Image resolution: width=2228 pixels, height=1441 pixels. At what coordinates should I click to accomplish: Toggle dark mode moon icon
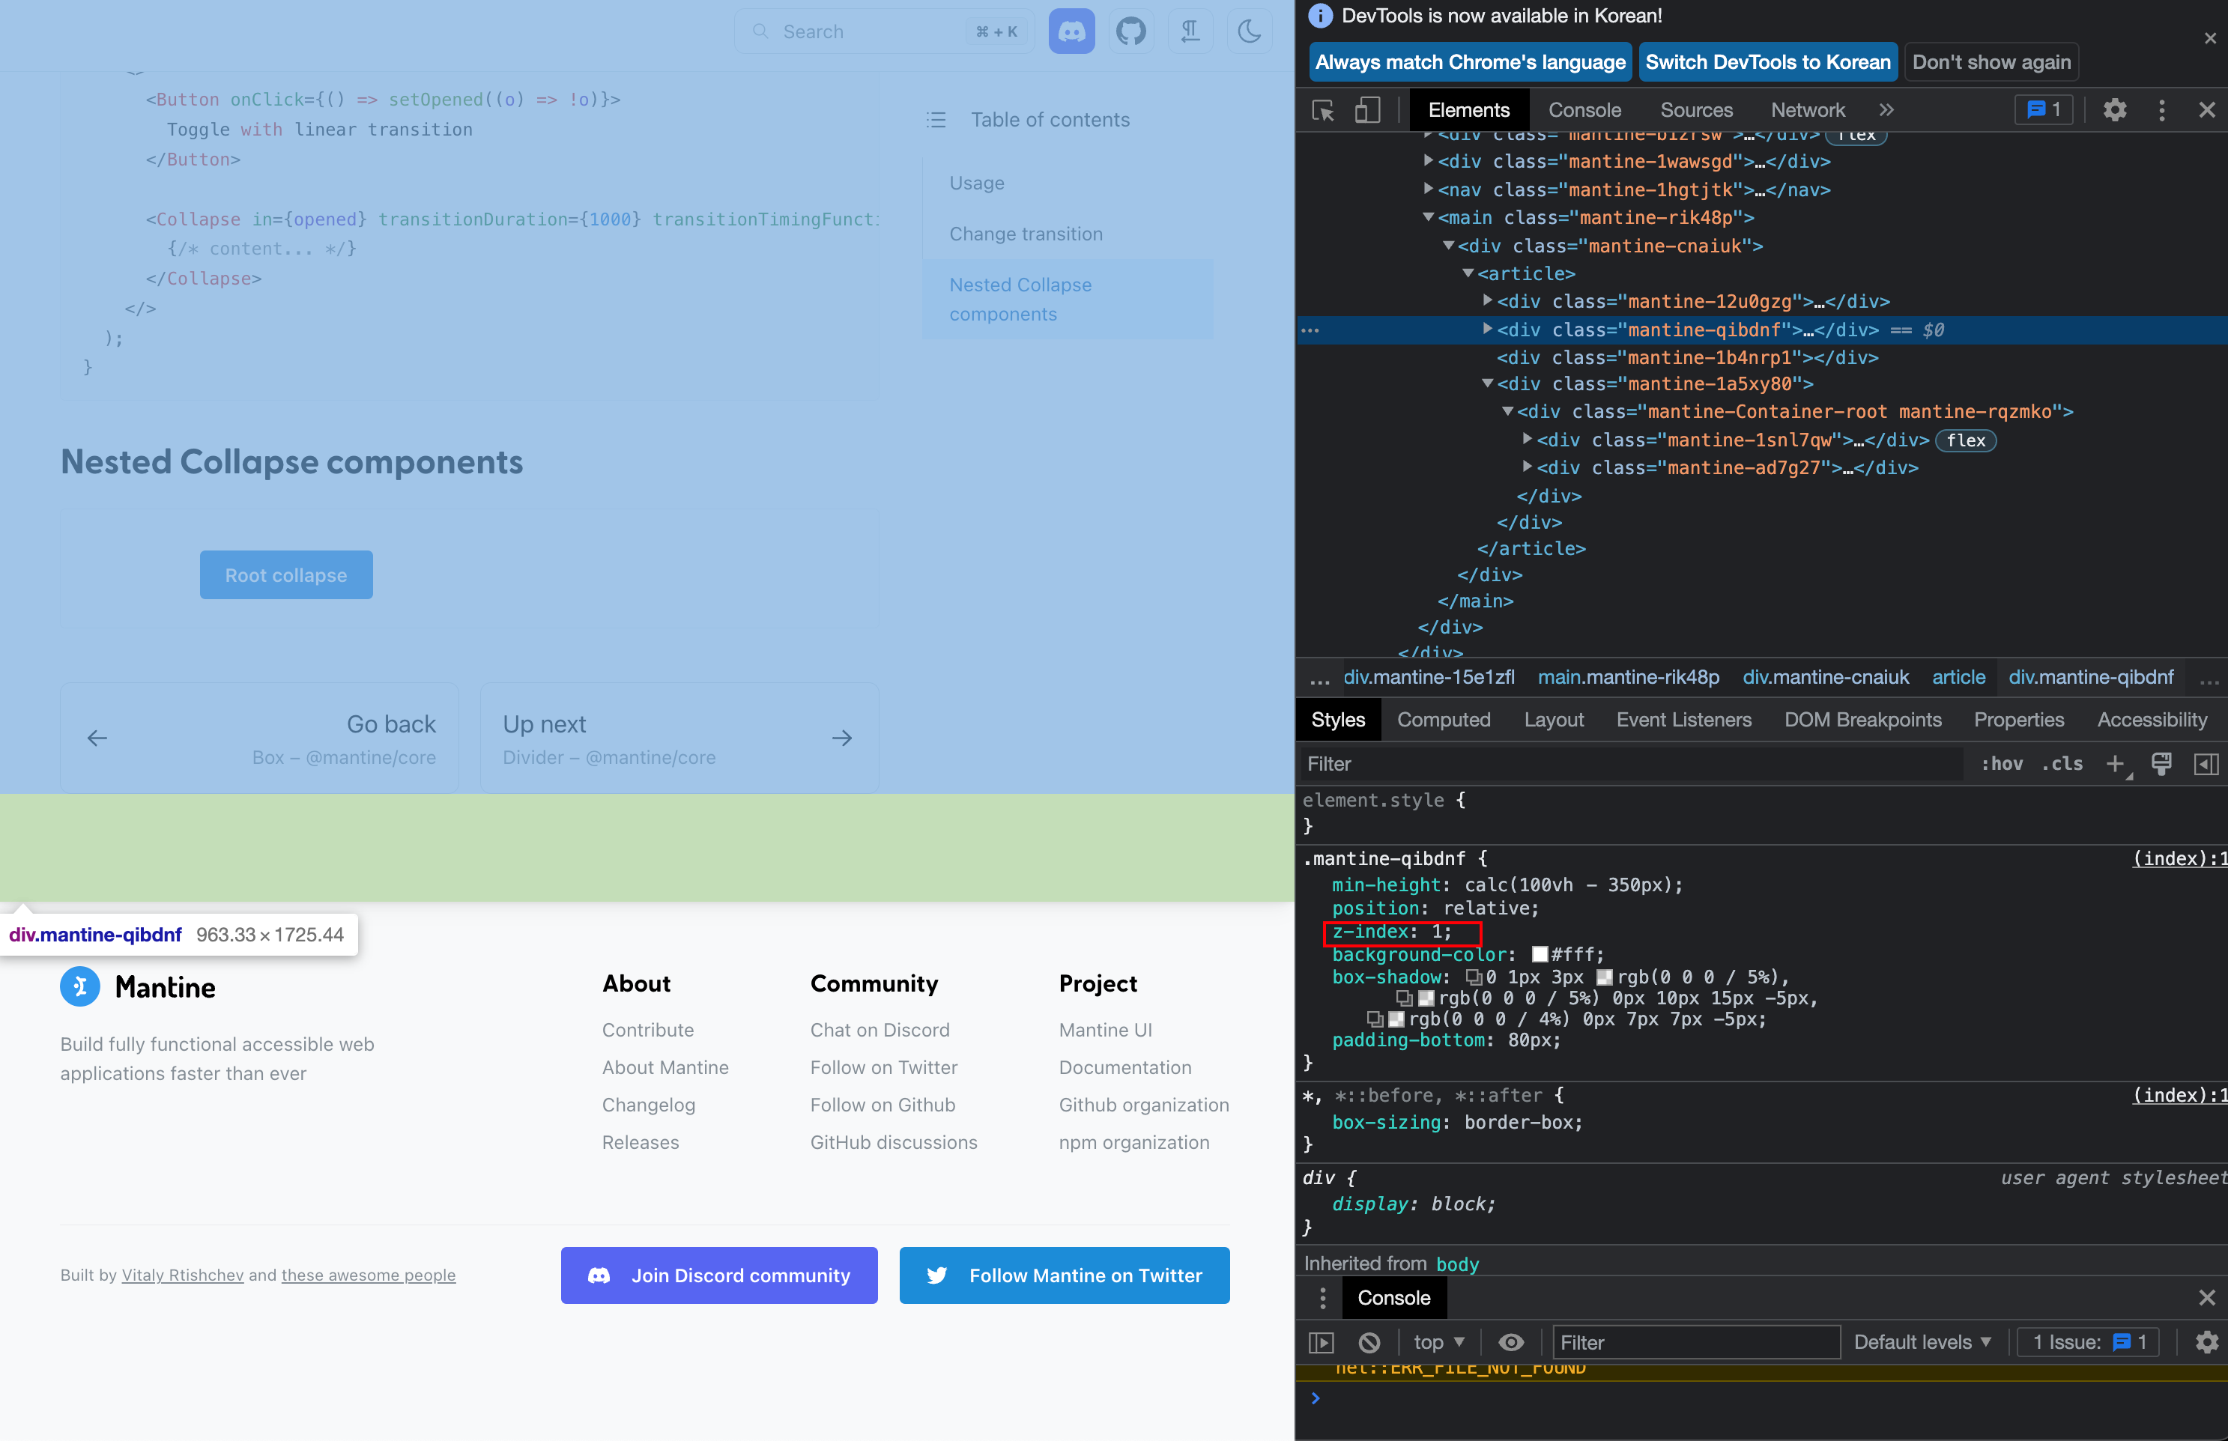pyautogui.click(x=1249, y=31)
